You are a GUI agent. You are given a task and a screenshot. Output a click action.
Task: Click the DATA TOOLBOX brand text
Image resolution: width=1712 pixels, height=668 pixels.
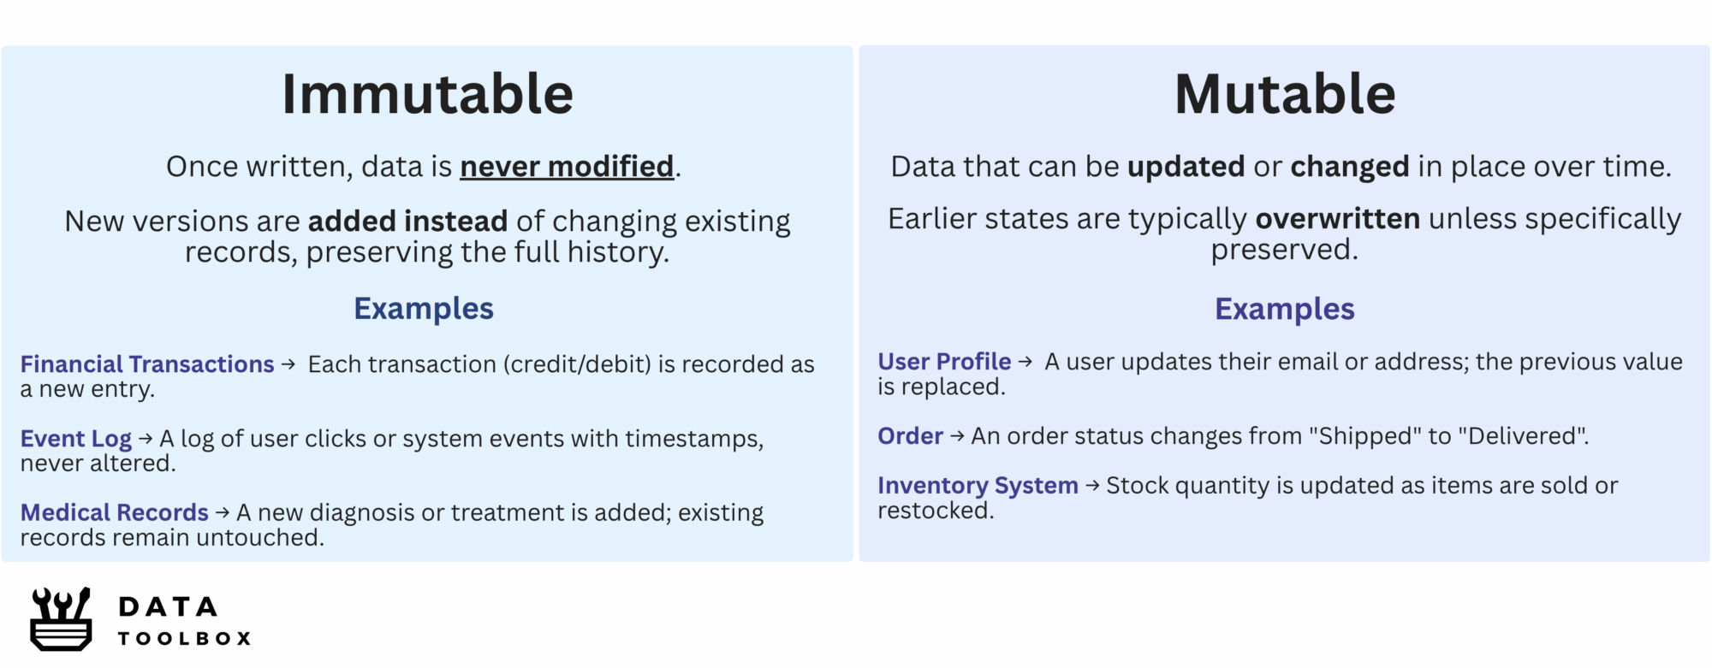click(185, 621)
